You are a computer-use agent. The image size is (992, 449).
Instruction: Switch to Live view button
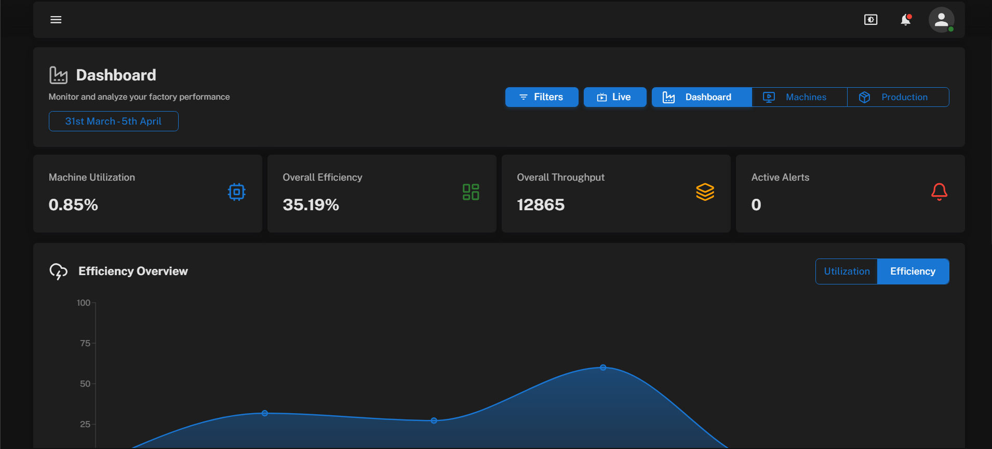point(615,97)
